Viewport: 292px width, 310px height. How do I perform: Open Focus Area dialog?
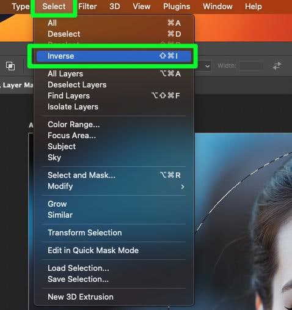(x=114, y=135)
